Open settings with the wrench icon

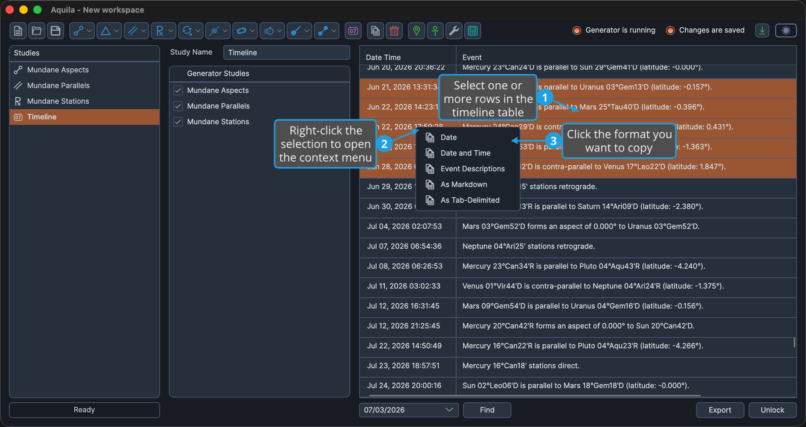[x=454, y=31]
